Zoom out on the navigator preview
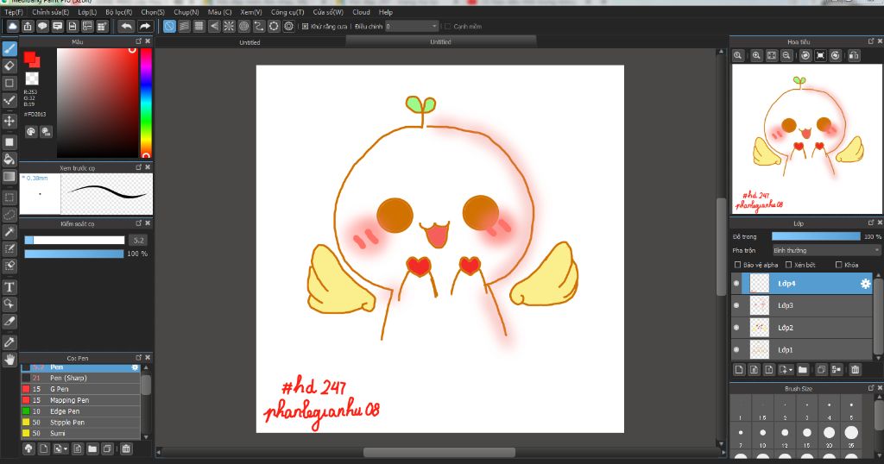This screenshot has height=464, width=884. point(786,55)
